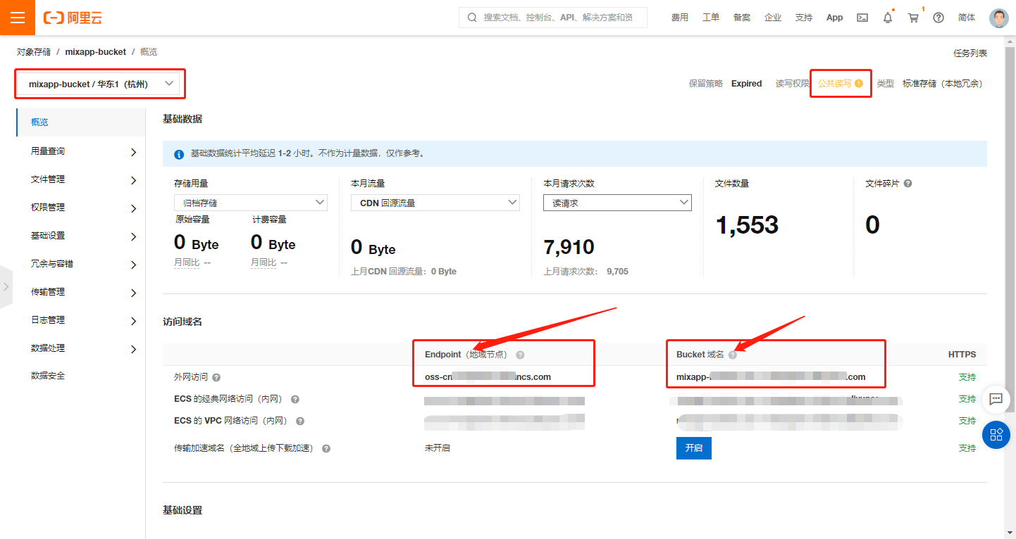
Task: Open 数据安全 in the sidebar
Action: click(80, 376)
